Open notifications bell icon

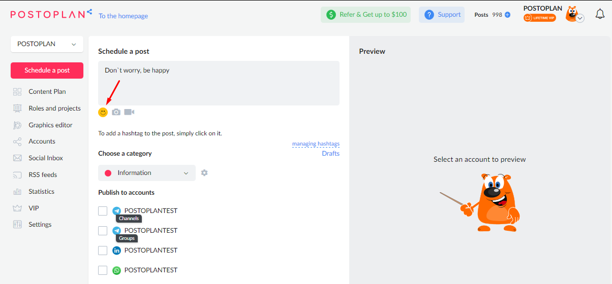(x=600, y=14)
